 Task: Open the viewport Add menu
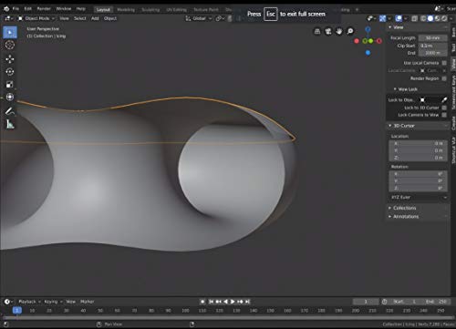coord(95,18)
